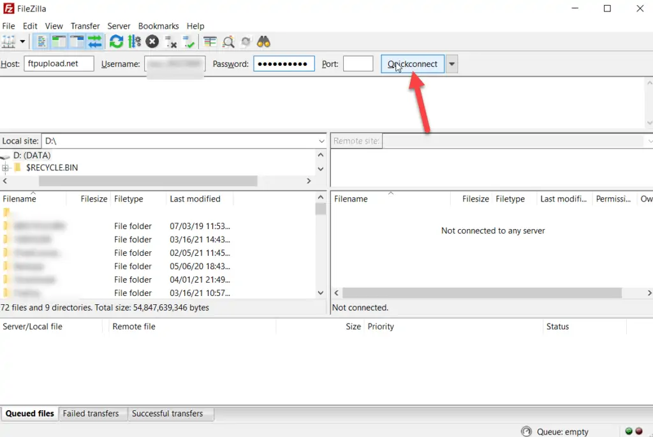Screen dimensions: 653x437
Task: Click local tree scroll down arrow
Action: (321, 168)
